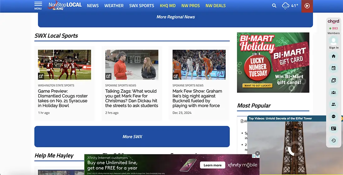Click the Chord stacked calendar icon
The image size is (343, 175).
334,80
